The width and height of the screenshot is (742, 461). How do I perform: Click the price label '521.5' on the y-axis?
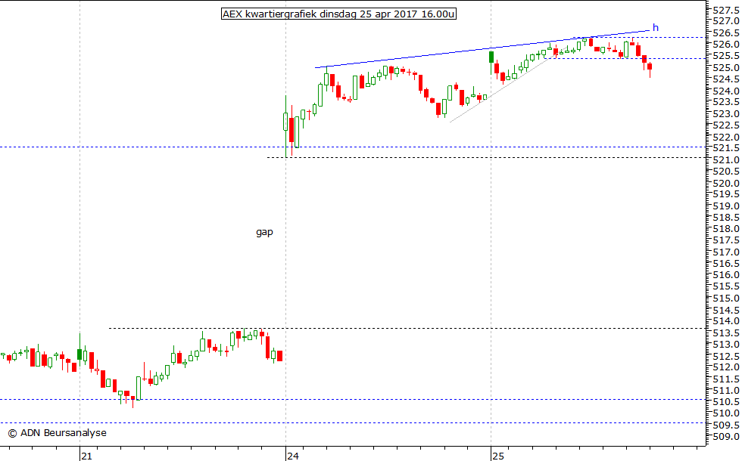click(725, 148)
